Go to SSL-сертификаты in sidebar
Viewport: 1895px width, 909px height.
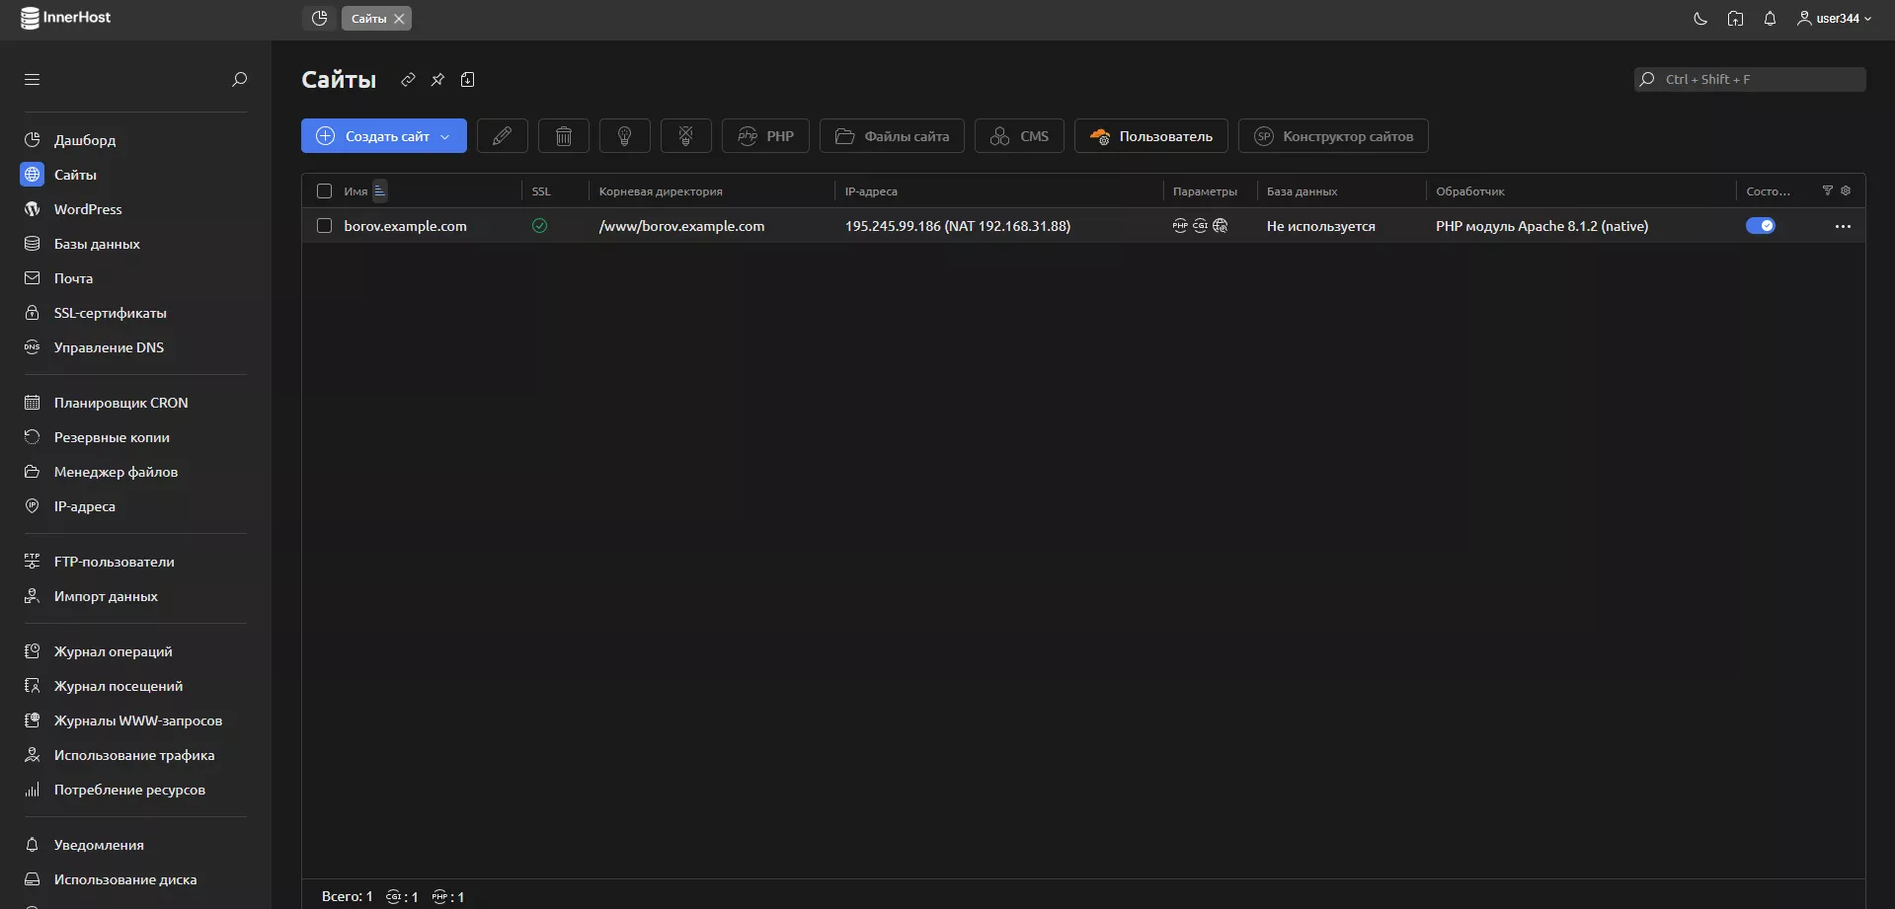point(110,313)
